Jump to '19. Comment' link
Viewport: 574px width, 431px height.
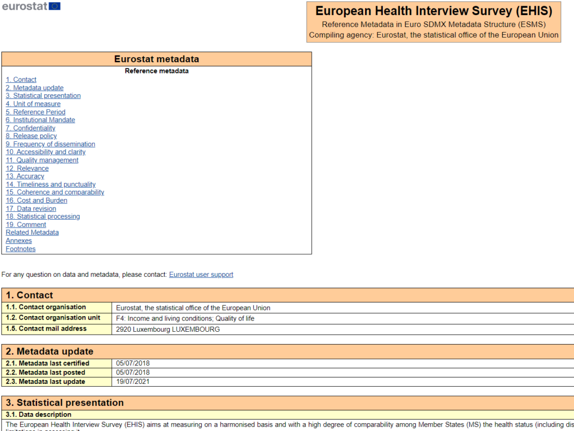(26, 225)
